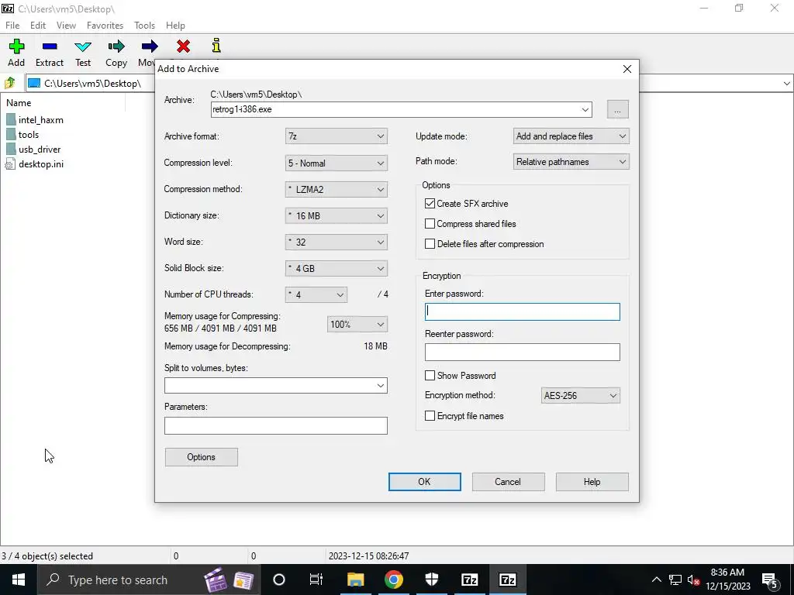Image resolution: width=794 pixels, height=595 pixels.
Task: Focus the Enter password field
Action: 522,311
